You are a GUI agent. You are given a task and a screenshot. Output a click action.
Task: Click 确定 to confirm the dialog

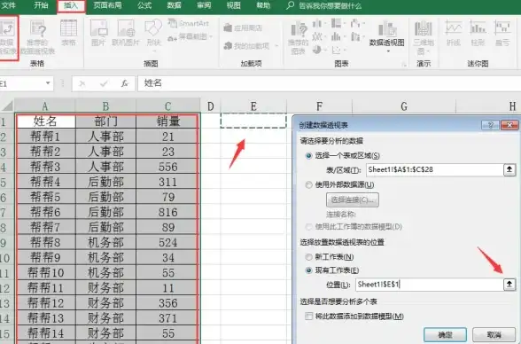pyautogui.click(x=445, y=335)
